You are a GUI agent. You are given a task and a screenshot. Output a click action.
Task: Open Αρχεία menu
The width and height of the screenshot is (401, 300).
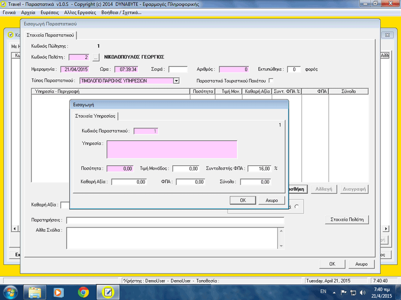coord(28,12)
